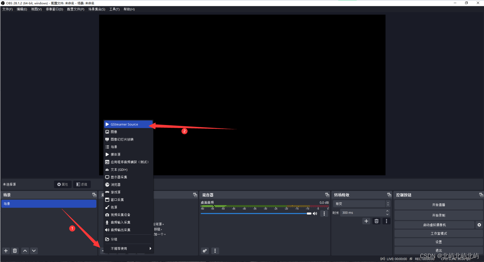Open the 停靠窗口(D) menu
Viewport: 484px width, 262px height.
[54, 9]
